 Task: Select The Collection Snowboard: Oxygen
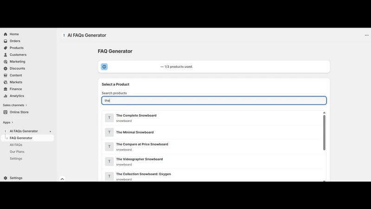point(212,176)
